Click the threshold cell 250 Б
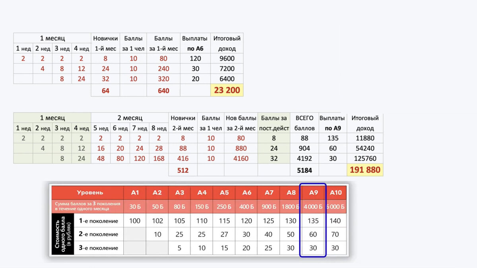477x268 pixels. pos(224,206)
